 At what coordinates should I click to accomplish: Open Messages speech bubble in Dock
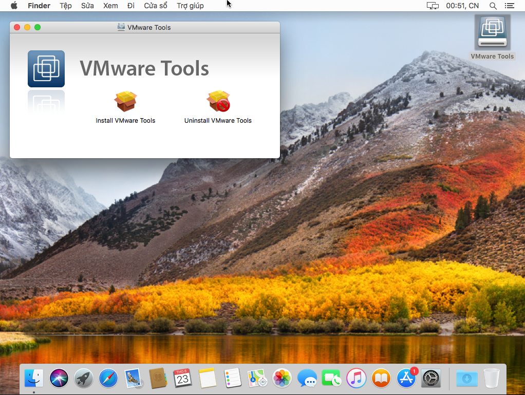pos(307,378)
